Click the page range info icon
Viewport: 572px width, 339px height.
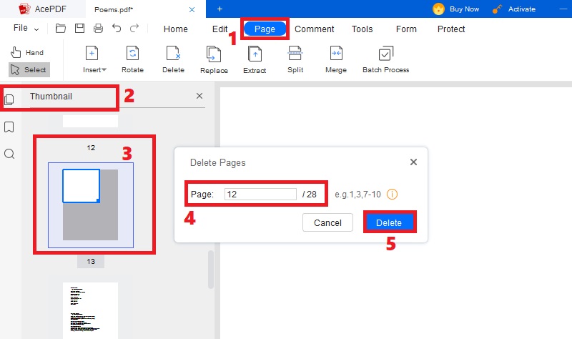(392, 194)
